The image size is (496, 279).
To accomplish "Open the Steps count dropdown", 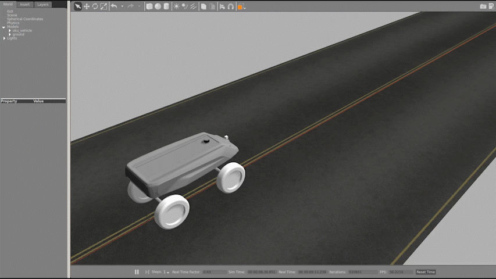I will [167, 272].
